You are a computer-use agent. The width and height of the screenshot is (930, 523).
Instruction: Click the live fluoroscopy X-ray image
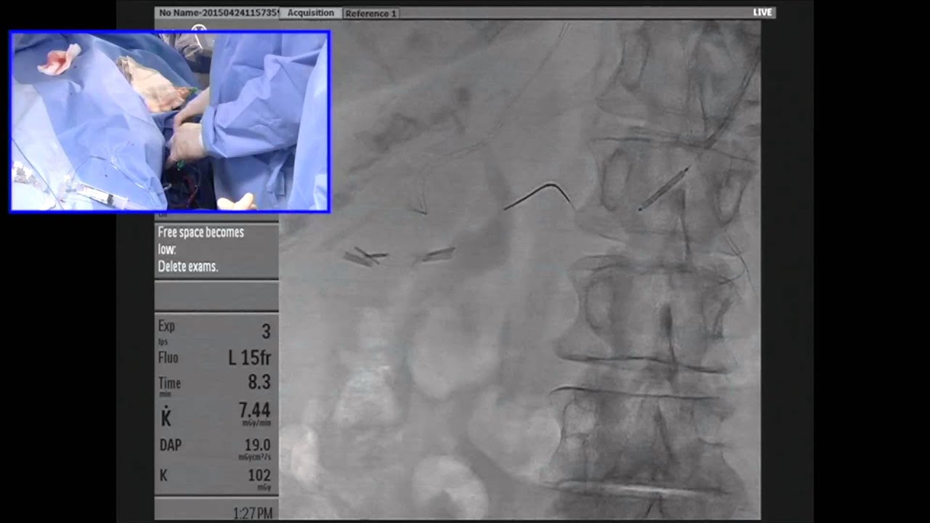pyautogui.click(x=520, y=269)
